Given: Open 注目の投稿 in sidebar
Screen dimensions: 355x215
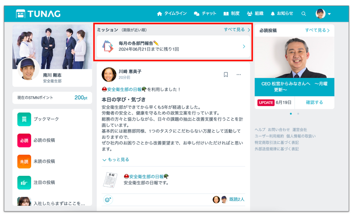Looking at the screenshot, I should pos(44,182).
